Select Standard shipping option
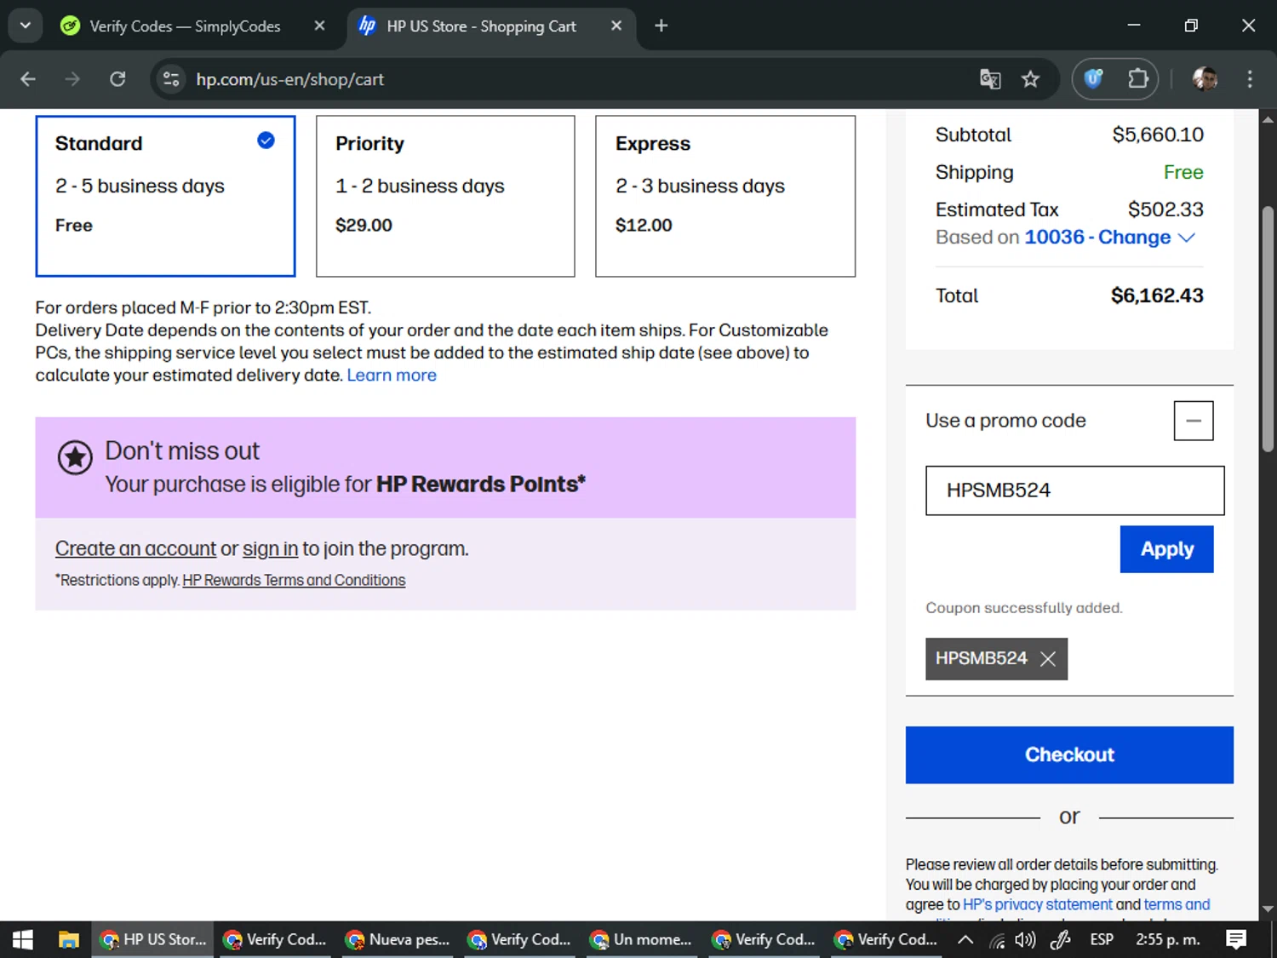Viewport: 1277px width, 958px height. (165, 196)
